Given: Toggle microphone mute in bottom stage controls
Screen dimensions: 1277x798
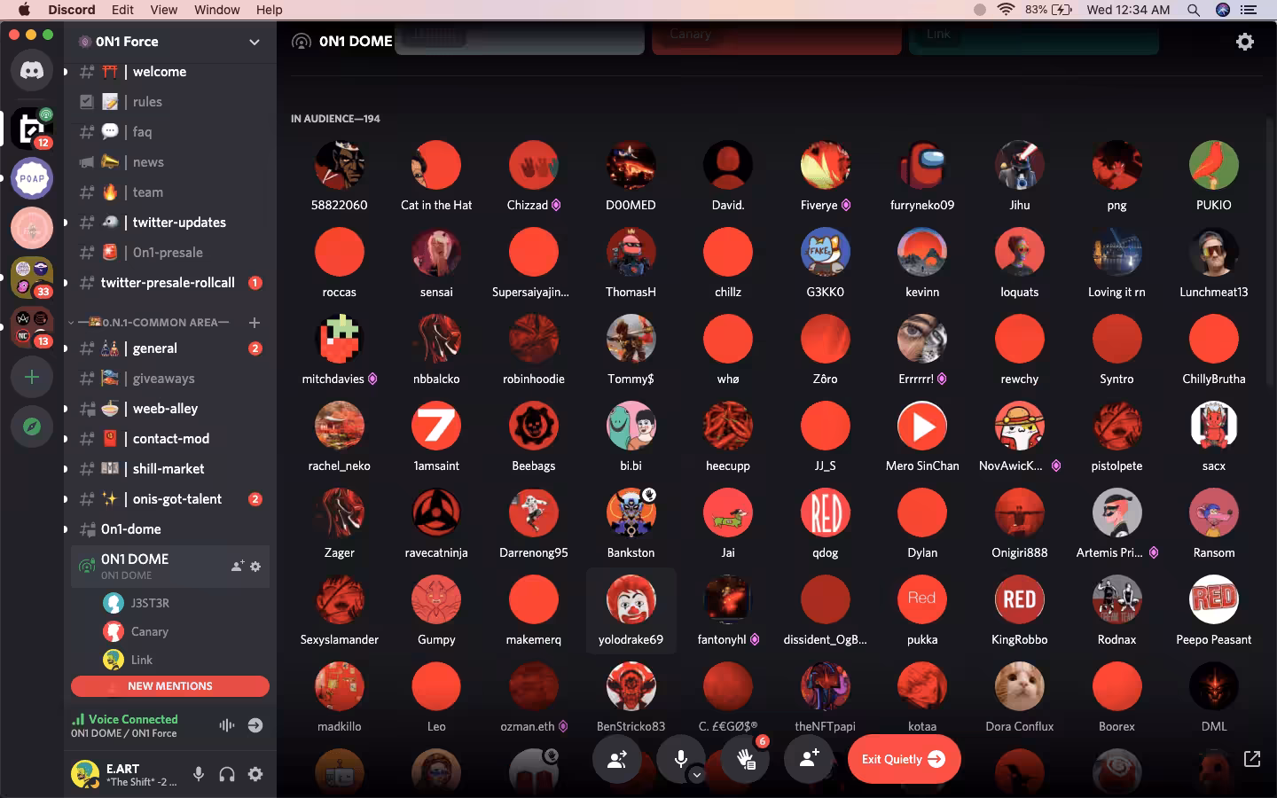Looking at the screenshot, I should click(x=680, y=759).
